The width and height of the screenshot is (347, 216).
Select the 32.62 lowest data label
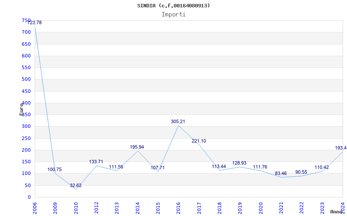coord(75,185)
